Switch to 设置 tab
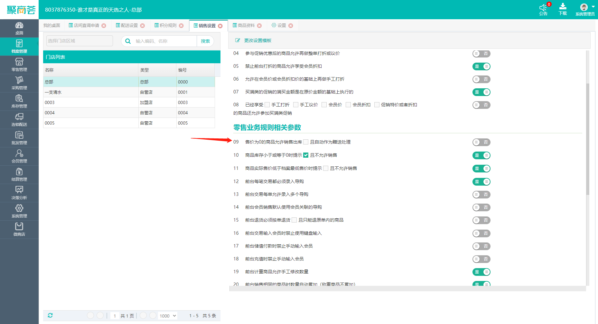The image size is (598, 324). coord(279,25)
